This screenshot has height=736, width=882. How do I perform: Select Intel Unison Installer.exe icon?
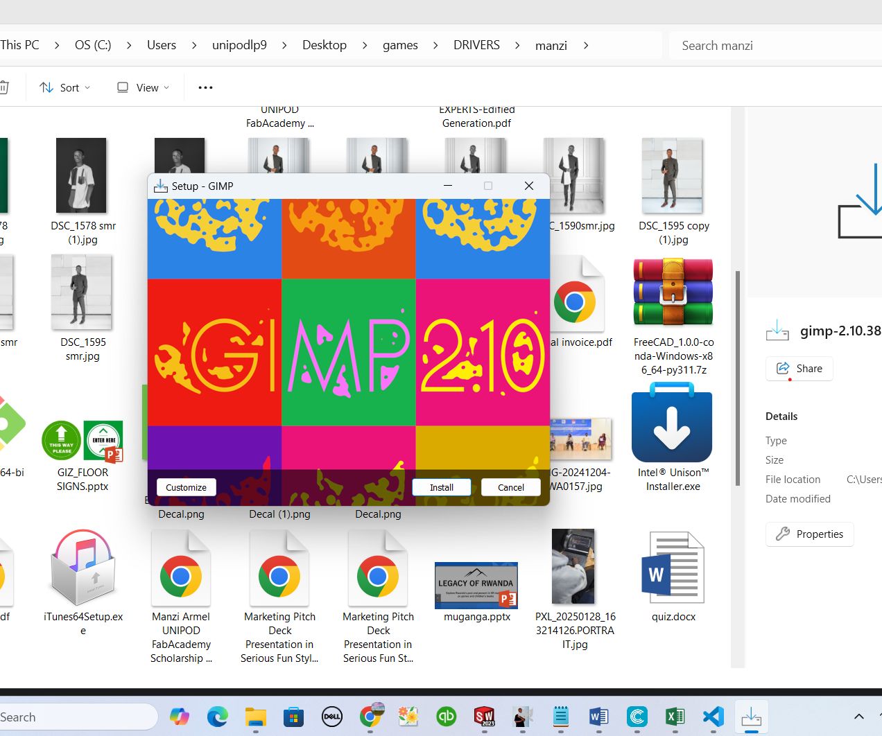point(673,423)
